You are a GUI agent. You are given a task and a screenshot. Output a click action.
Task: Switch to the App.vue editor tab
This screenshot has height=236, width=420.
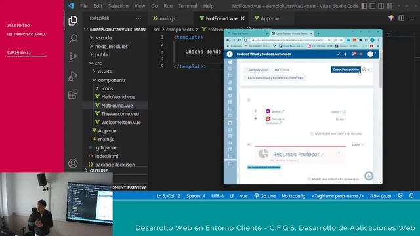point(270,18)
